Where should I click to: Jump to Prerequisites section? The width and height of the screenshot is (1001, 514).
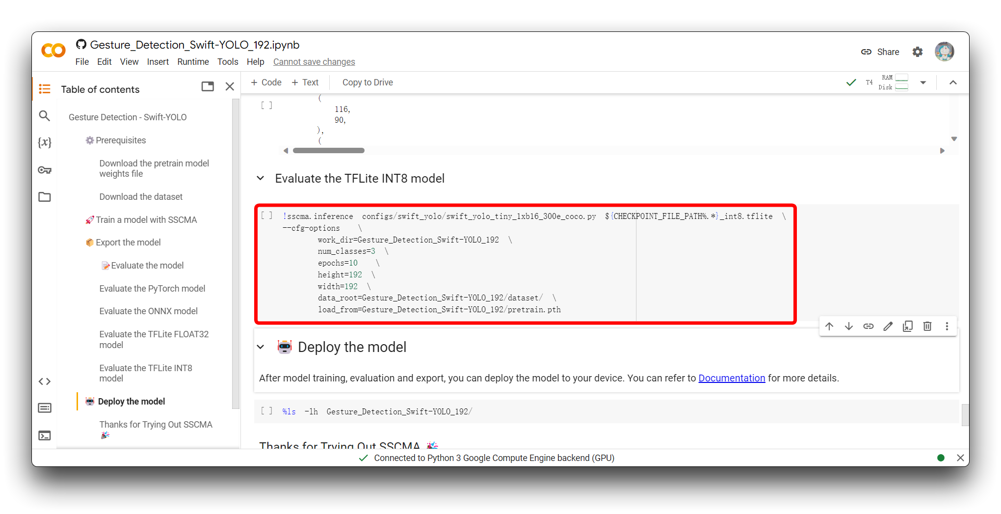point(116,140)
